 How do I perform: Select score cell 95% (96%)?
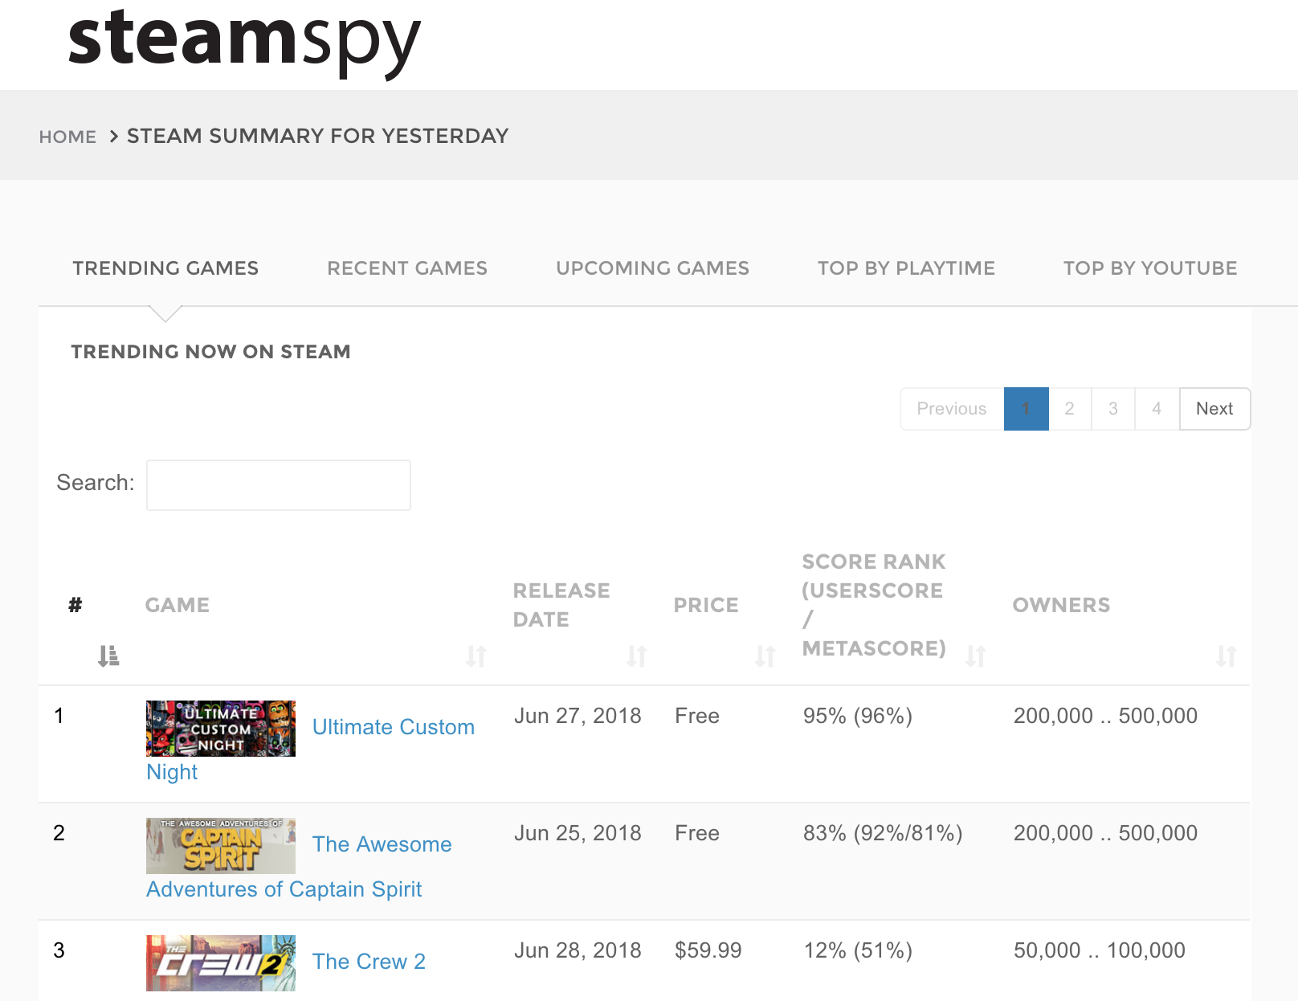[x=858, y=716]
